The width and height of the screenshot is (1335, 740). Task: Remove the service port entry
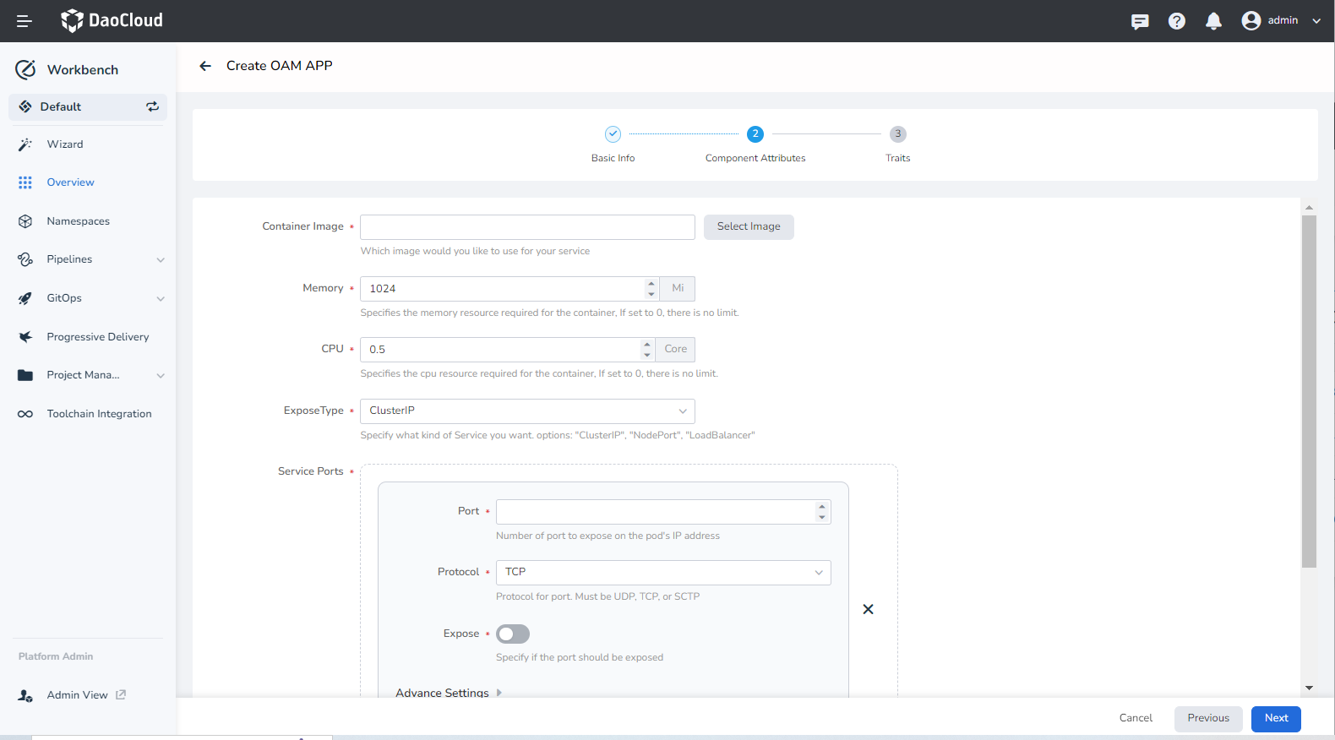pos(868,609)
